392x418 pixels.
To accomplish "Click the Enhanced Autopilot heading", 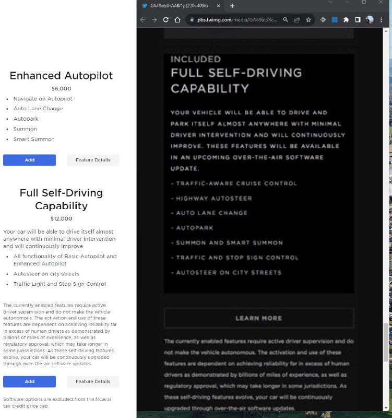I will point(61,76).
